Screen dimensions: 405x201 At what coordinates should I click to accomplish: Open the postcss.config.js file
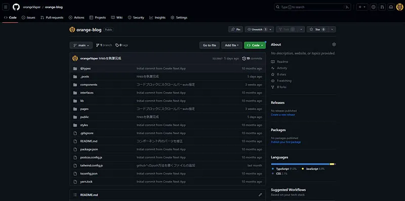coord(91,158)
